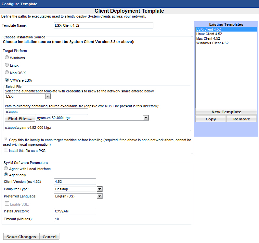Open the ESXi authentication template dropdown
259x243 pixels.
(48, 97)
